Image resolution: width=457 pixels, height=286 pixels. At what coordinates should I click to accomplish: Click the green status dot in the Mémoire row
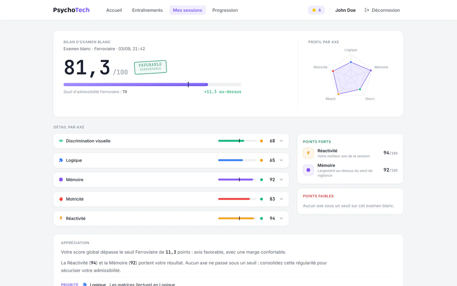(261, 179)
